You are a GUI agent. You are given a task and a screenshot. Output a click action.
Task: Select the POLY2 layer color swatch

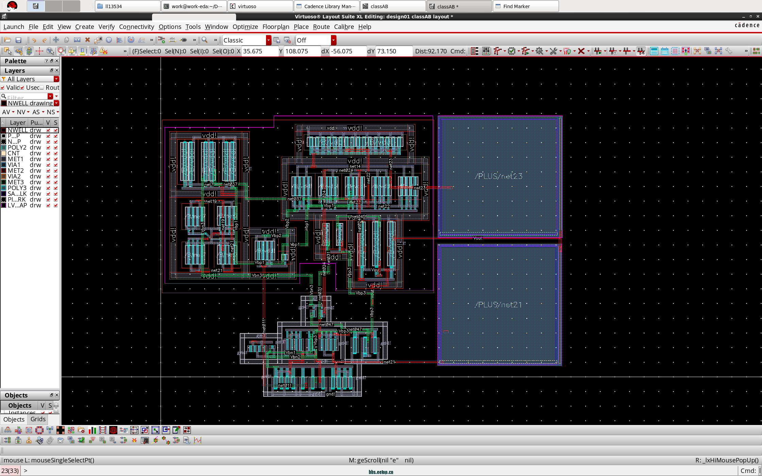coord(4,148)
